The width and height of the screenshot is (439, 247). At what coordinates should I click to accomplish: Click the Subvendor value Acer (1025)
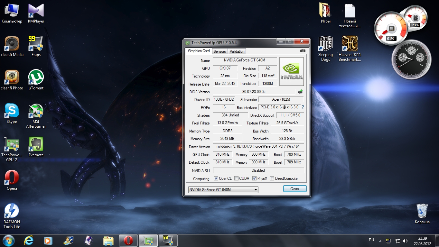281,99
